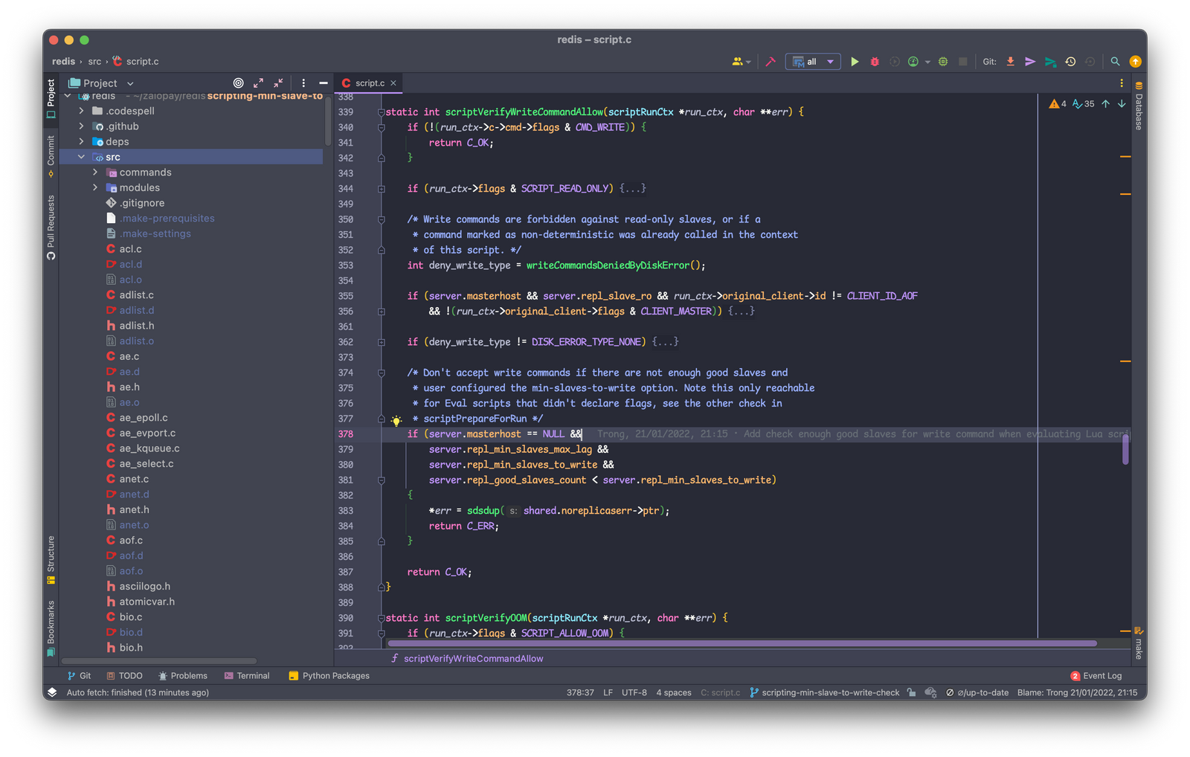
Task: Click the Build hammer icon
Action: 771,62
